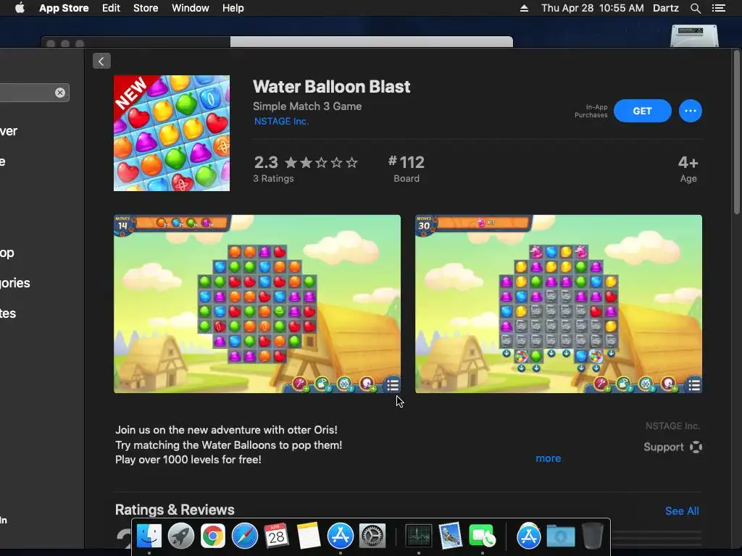Click the Dartz user name in menu bar
Viewport: 742px width, 556px height.
point(666,8)
